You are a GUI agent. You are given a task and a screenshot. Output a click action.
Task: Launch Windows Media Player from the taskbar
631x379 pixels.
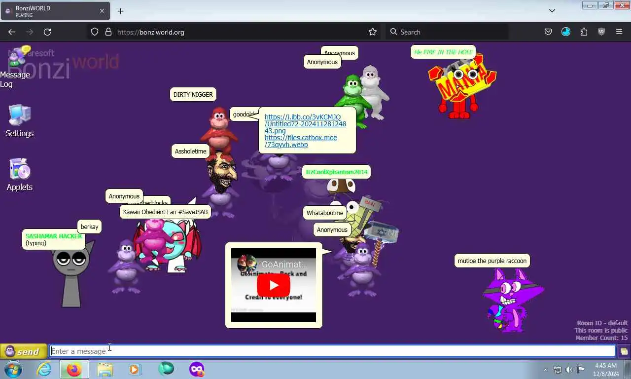click(x=134, y=369)
